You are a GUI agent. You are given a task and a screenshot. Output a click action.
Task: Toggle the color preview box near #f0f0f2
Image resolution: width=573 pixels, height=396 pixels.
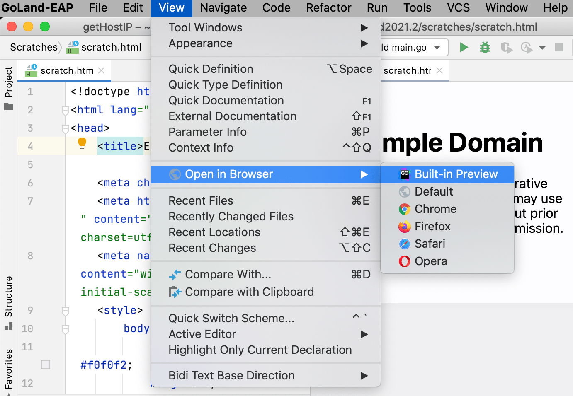[x=46, y=365]
